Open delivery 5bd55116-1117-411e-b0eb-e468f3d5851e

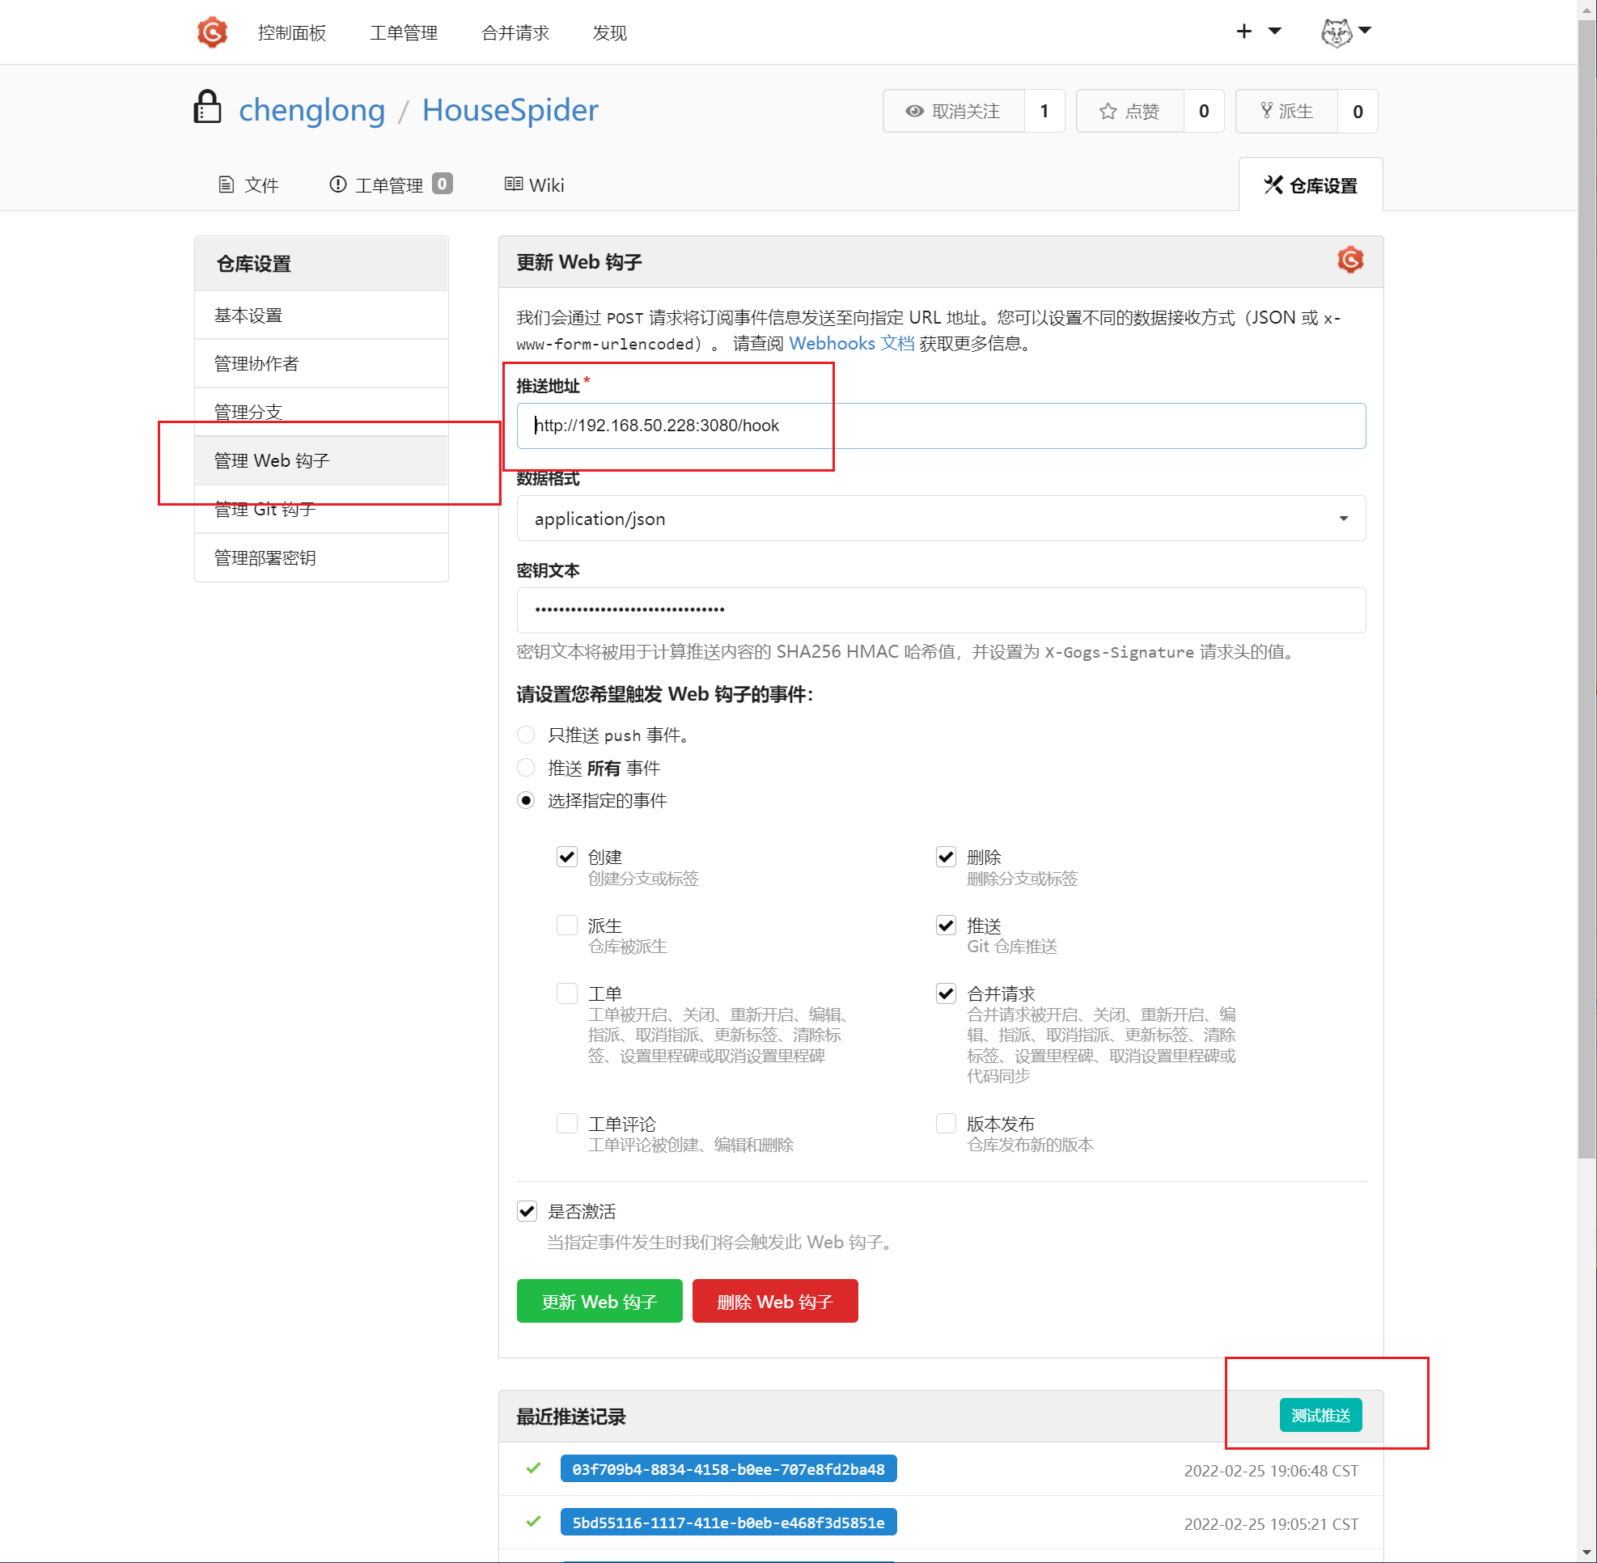pyautogui.click(x=728, y=1522)
